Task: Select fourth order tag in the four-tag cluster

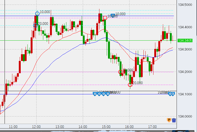Action: (x=108, y=94)
